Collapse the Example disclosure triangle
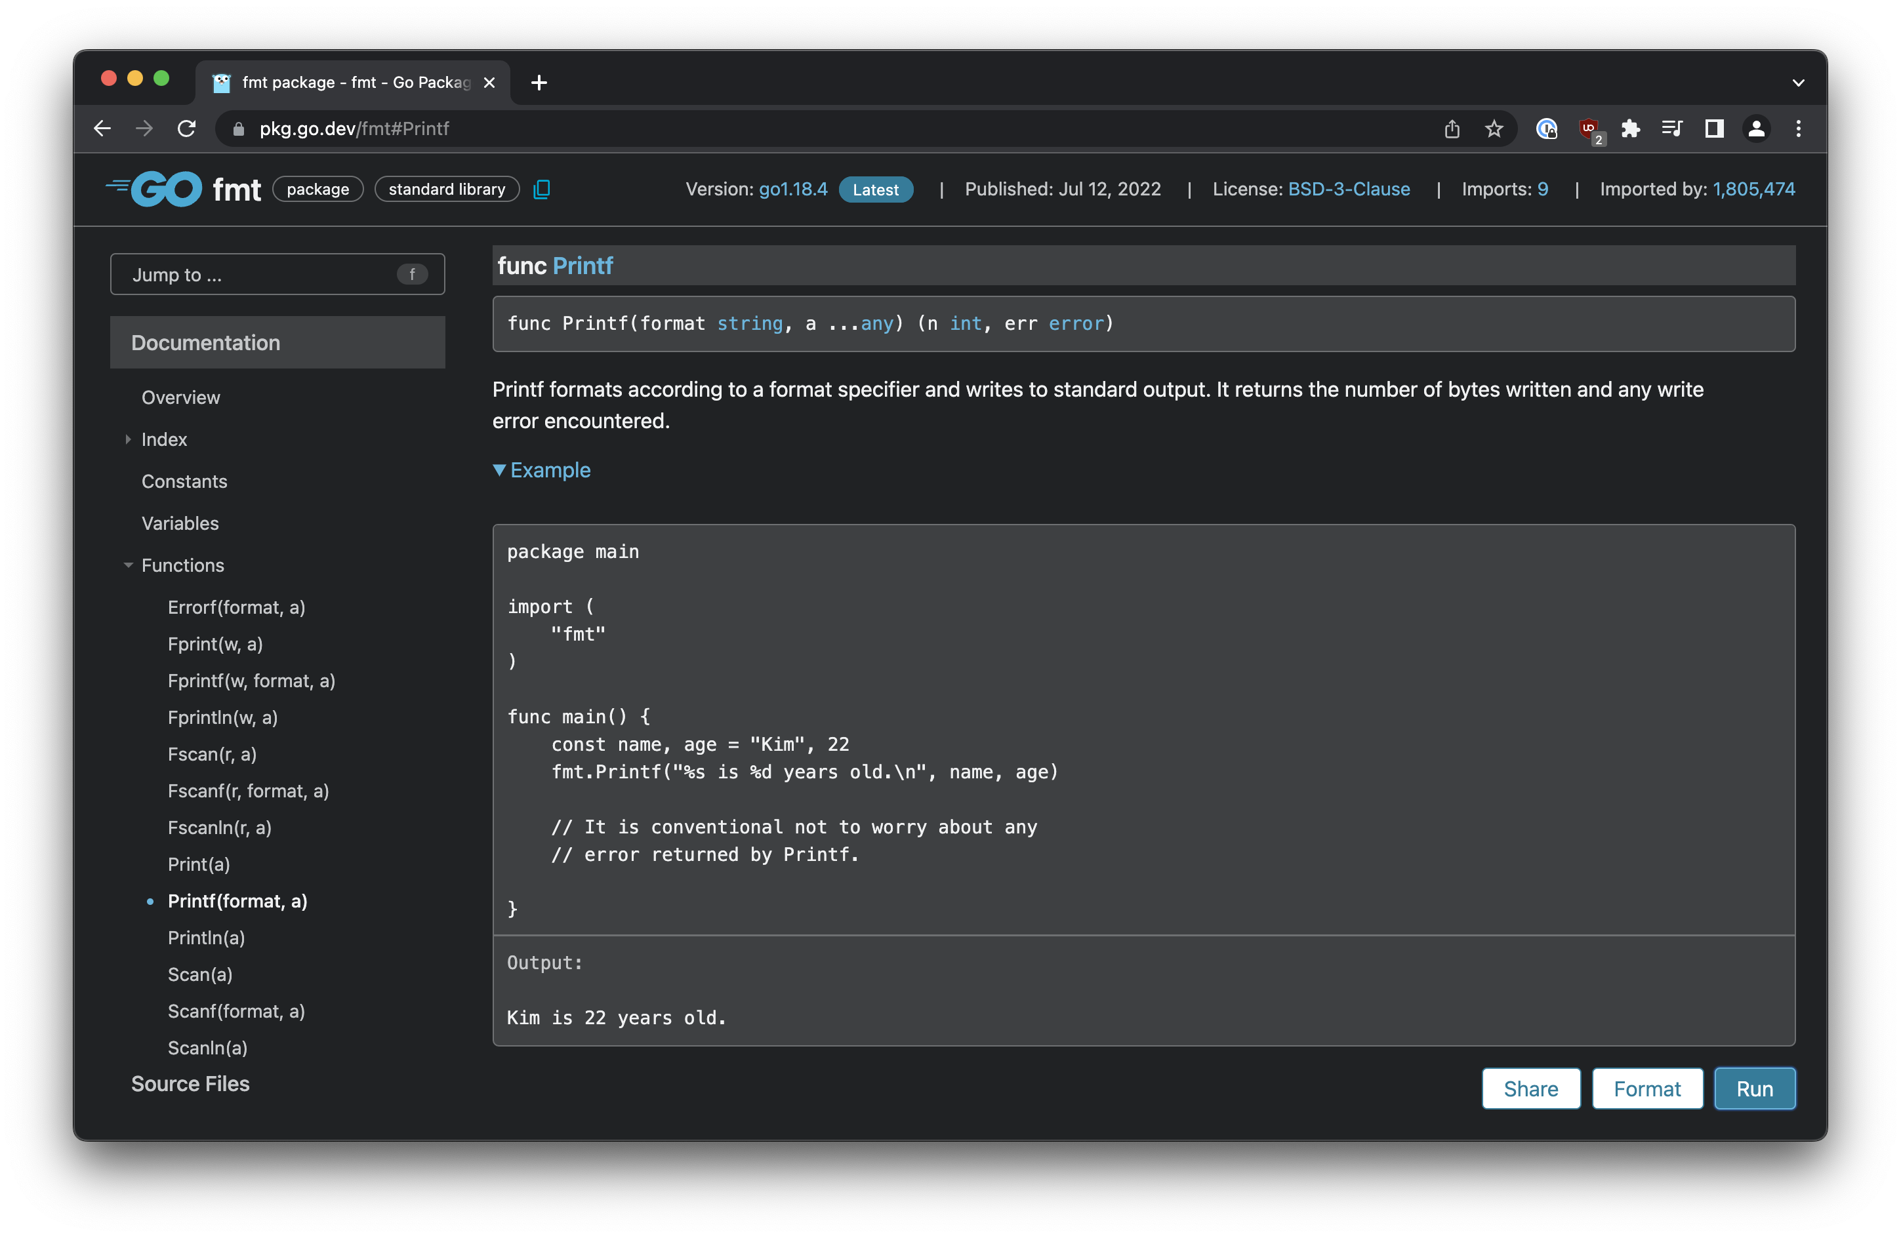The image size is (1901, 1238). 499,470
